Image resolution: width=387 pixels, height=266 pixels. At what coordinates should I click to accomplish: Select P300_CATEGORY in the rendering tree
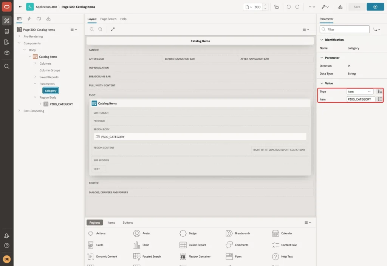tap(61, 104)
